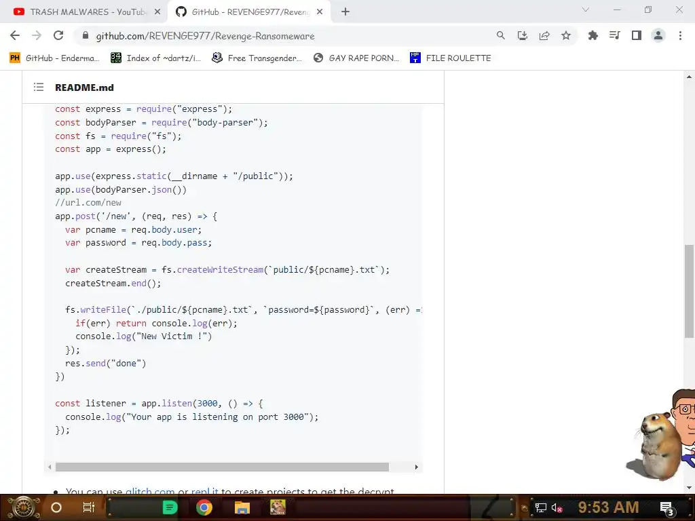
Task: Select the GitHub REVENGE977 tab
Action: (x=248, y=12)
